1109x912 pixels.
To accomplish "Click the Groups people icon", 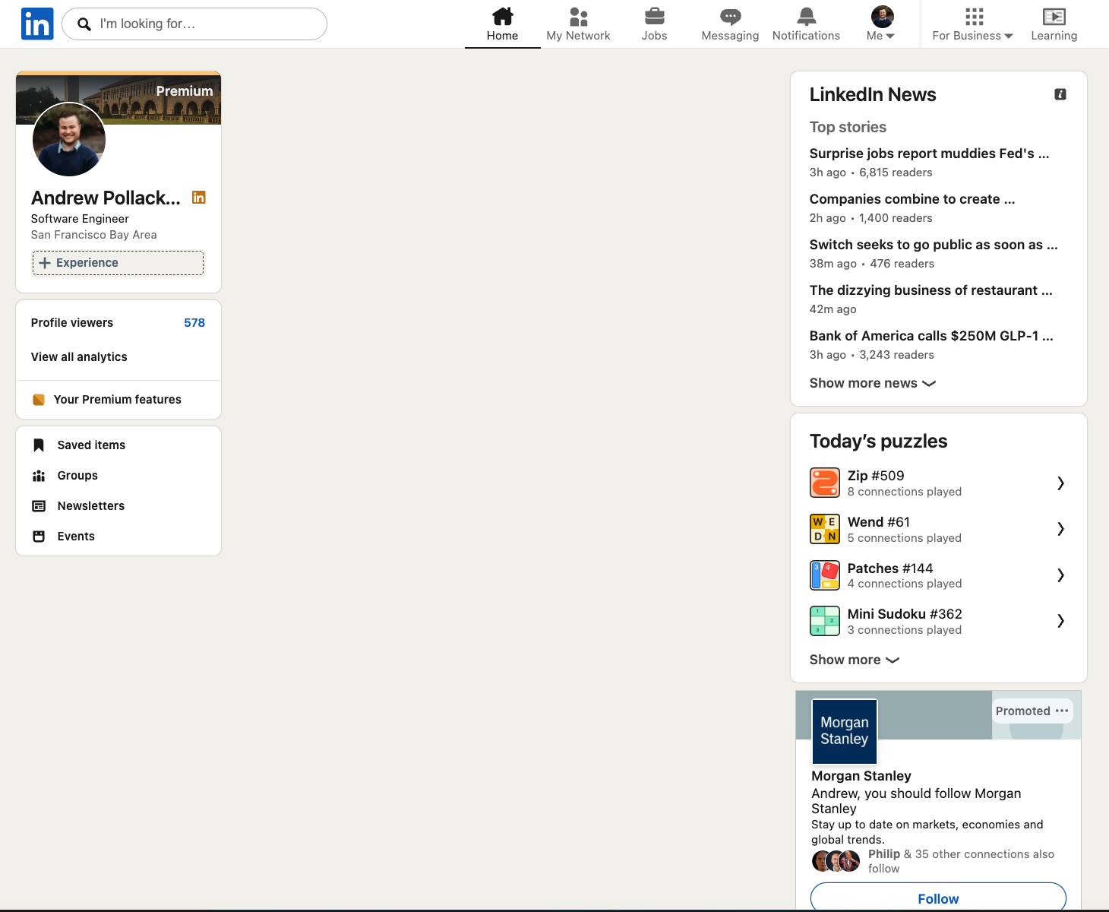I will pyautogui.click(x=39, y=476).
